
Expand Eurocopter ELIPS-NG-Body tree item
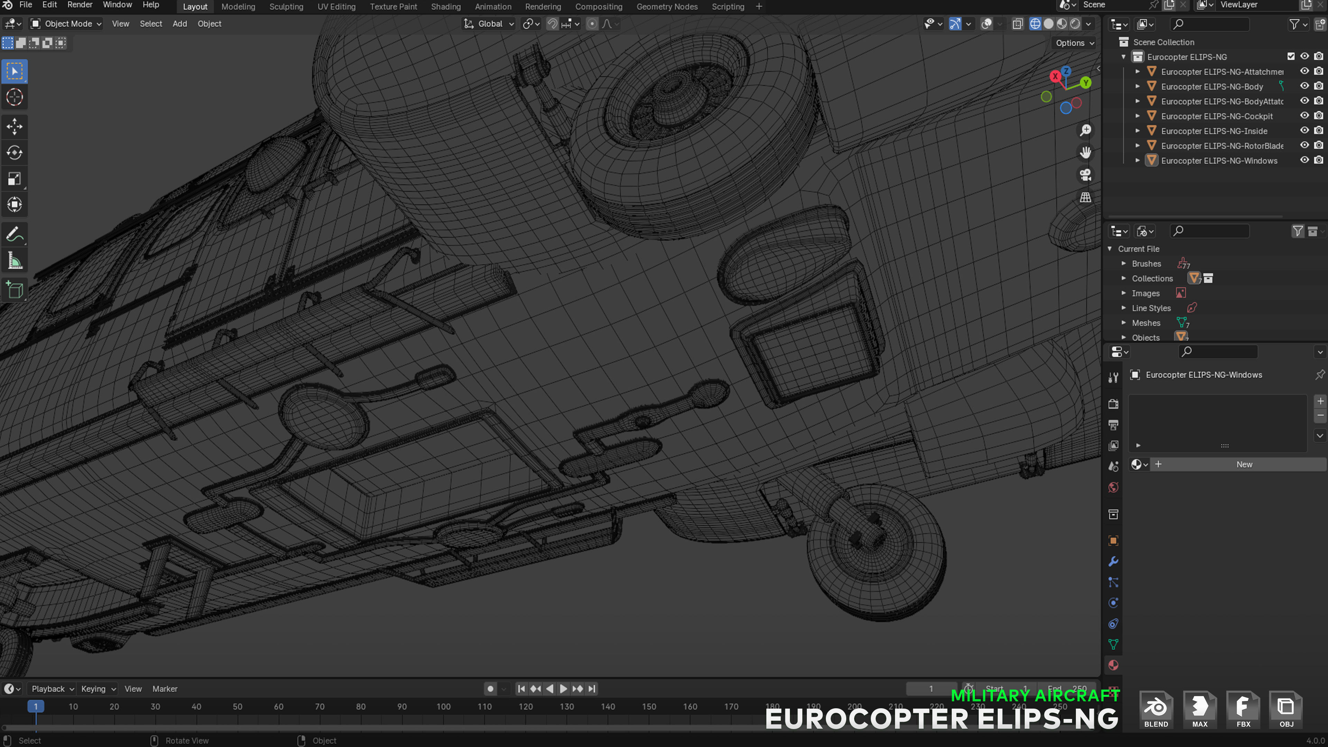1138,86
